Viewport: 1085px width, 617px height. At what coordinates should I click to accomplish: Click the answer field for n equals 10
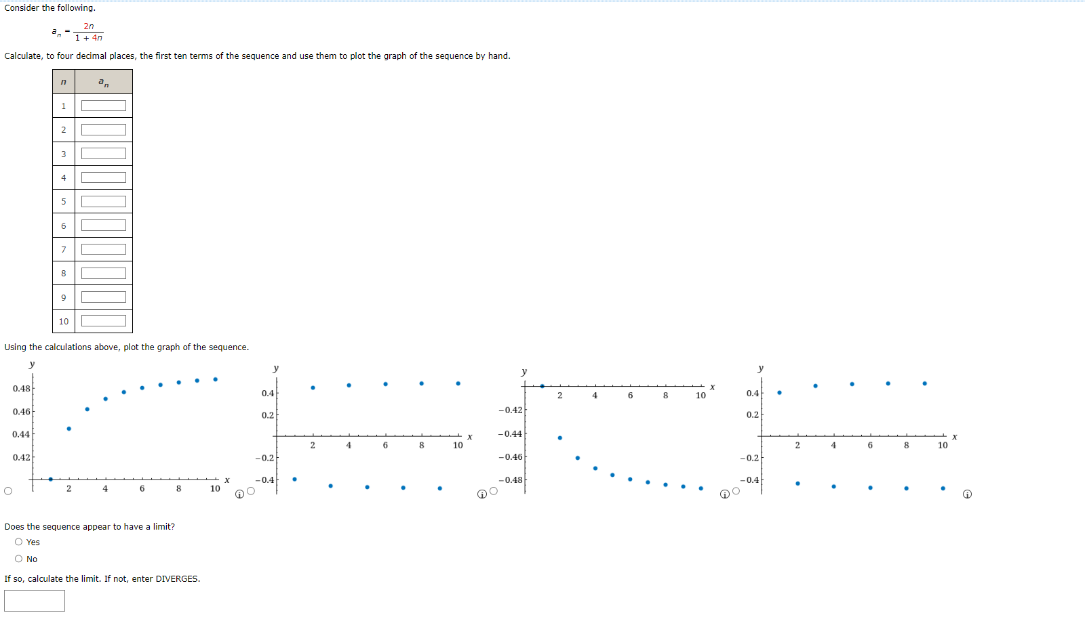(103, 320)
